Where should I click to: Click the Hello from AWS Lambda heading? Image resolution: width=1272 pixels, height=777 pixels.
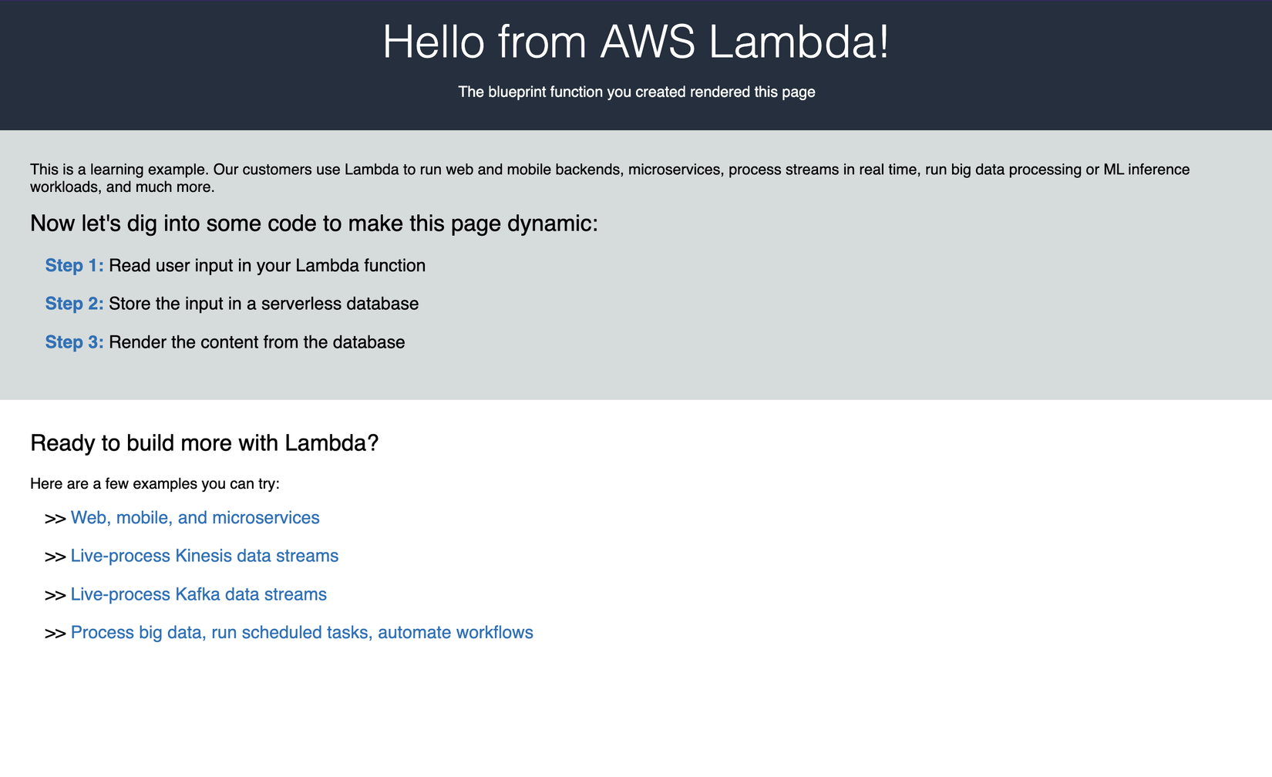click(636, 42)
